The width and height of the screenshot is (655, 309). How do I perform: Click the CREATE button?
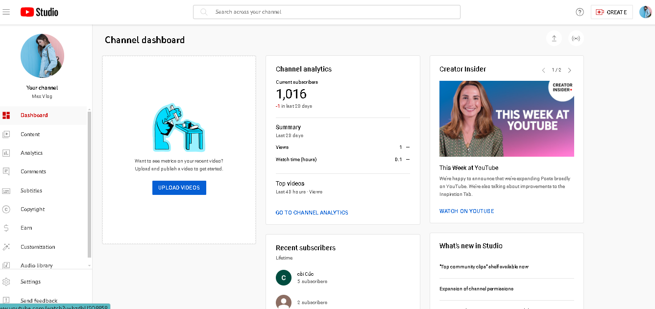pyautogui.click(x=611, y=12)
